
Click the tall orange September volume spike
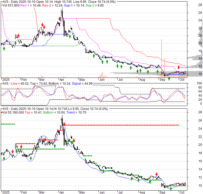pos(162,57)
